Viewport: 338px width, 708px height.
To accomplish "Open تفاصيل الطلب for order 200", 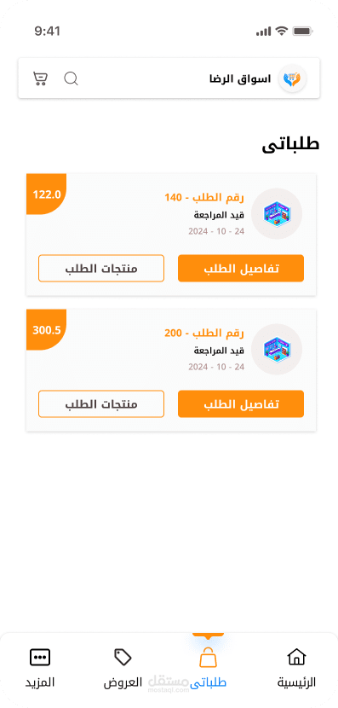I will [x=241, y=403].
